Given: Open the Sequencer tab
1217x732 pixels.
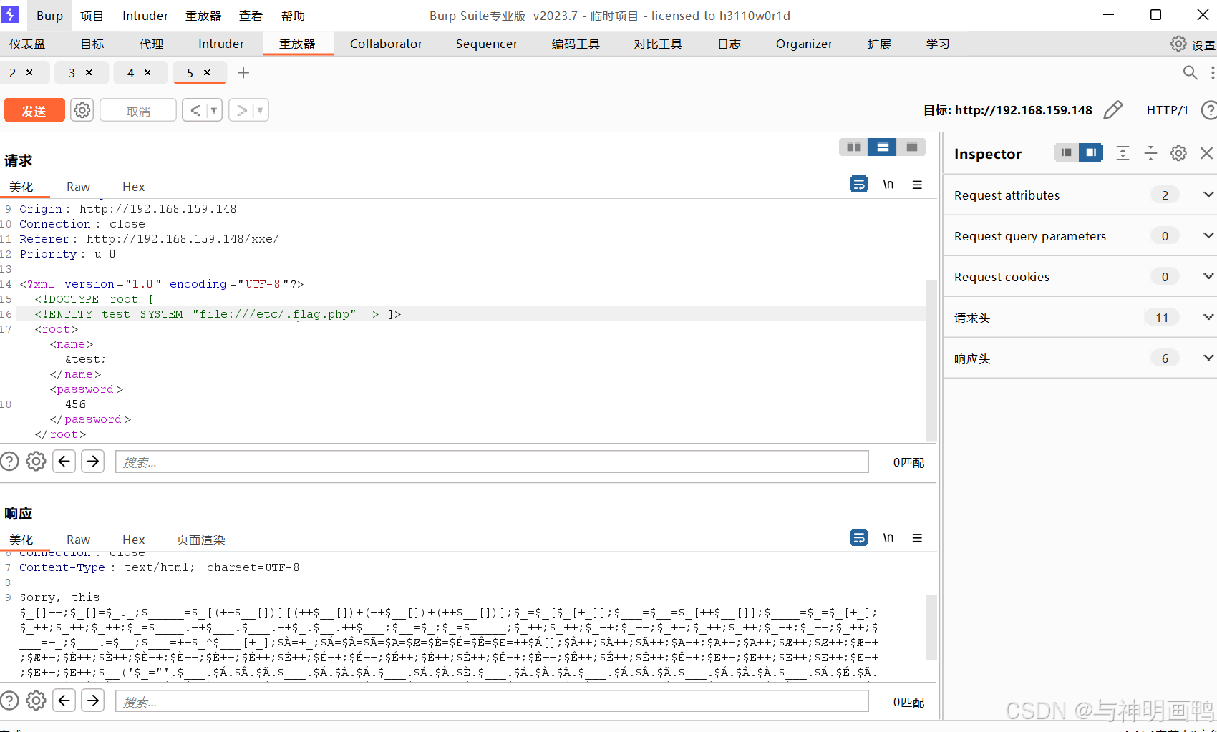Looking at the screenshot, I should click(x=486, y=44).
